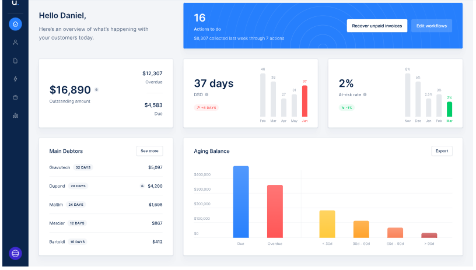Click the yellow < 30d bar
Image resolution: width=476 pixels, height=270 pixels.
(327, 224)
